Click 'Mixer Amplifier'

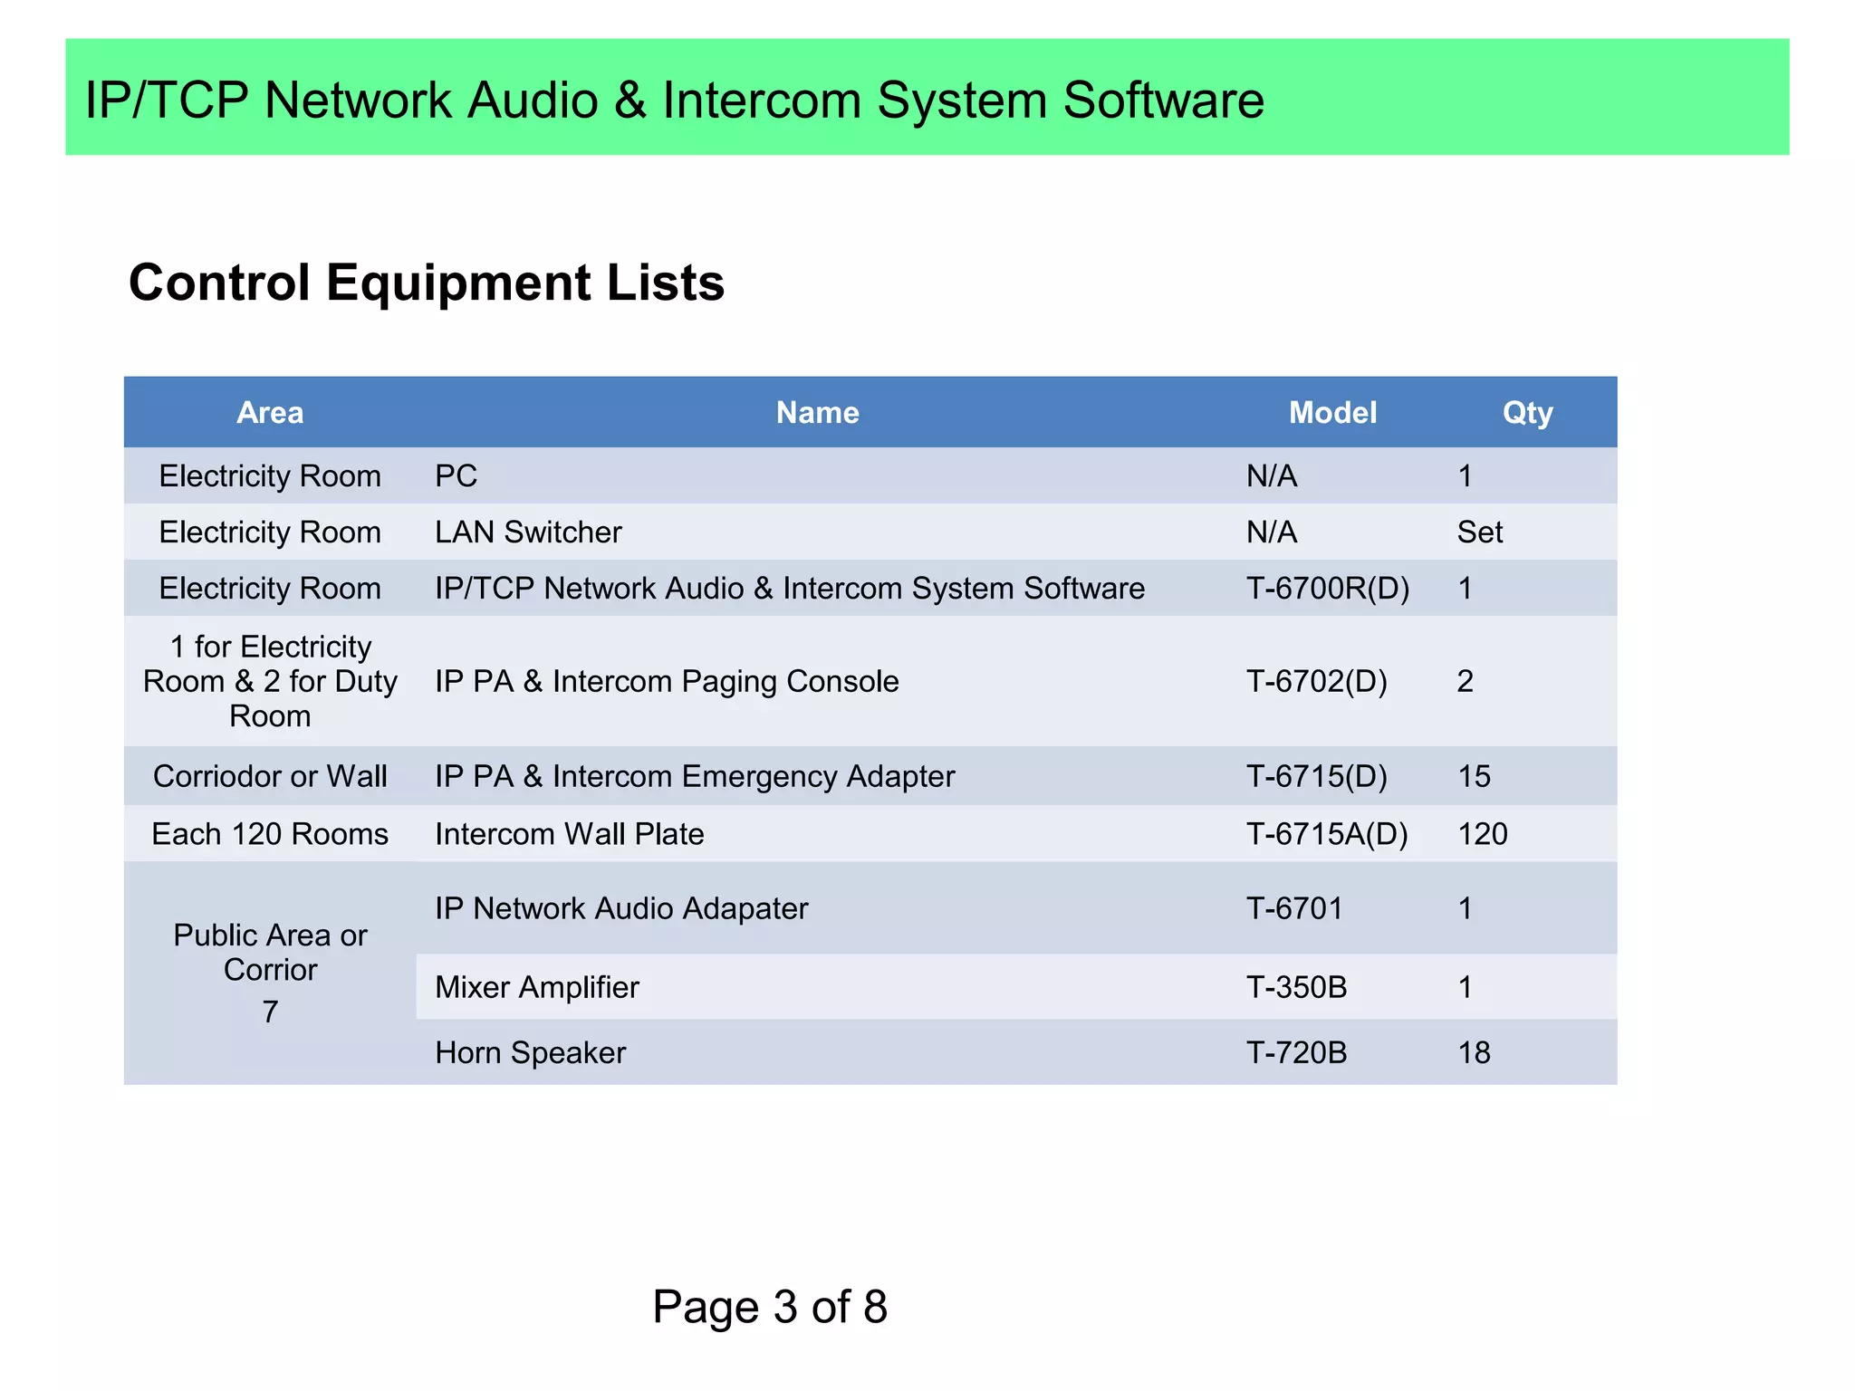point(537,987)
